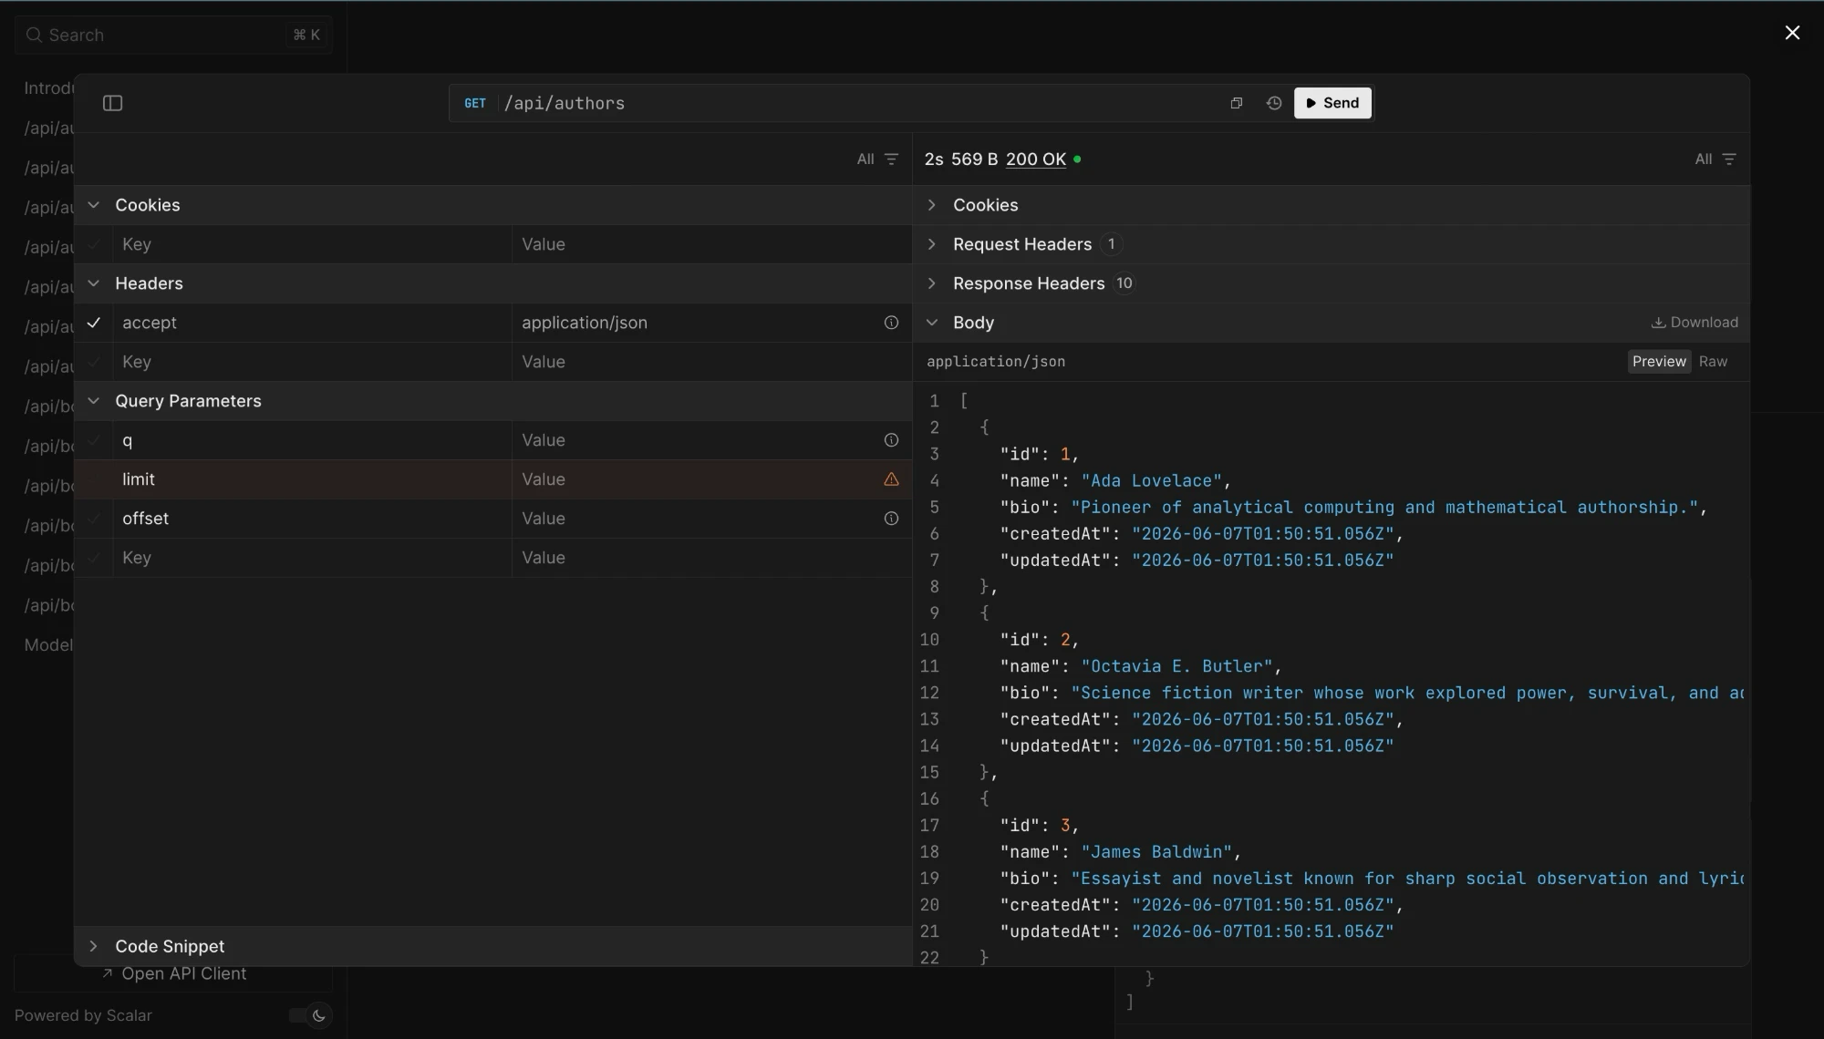This screenshot has height=1039, width=1824.
Task: Switch to Raw body view
Action: (1713, 362)
